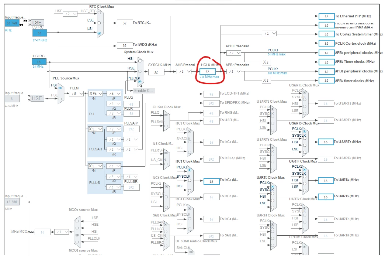Click the HSI RC 16 value box
This screenshot has width=392, height=256.
(39, 62)
